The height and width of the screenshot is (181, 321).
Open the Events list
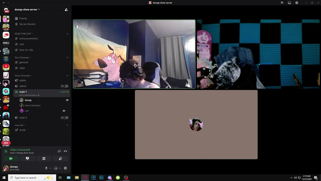[x=42, y=18]
